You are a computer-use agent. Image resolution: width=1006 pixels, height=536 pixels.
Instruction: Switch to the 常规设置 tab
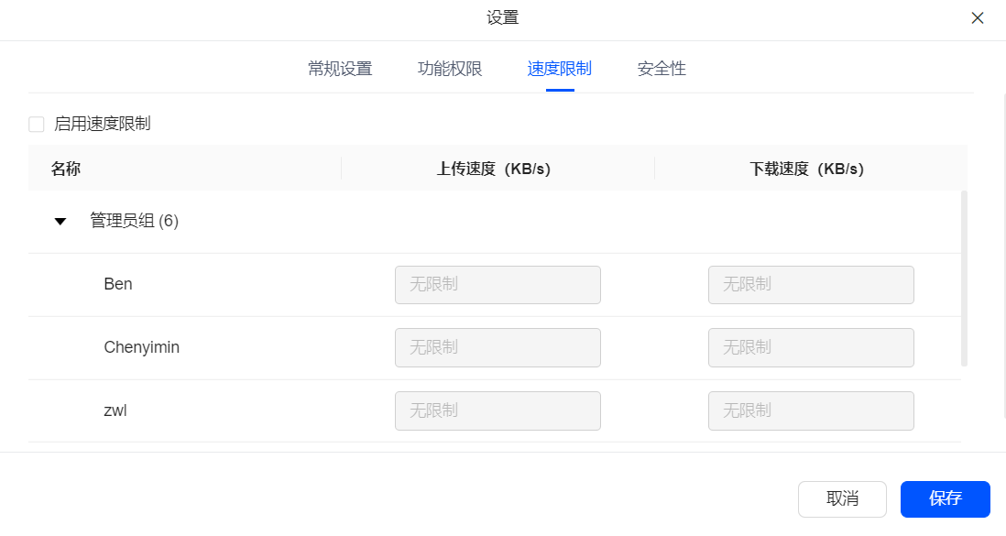[340, 69]
